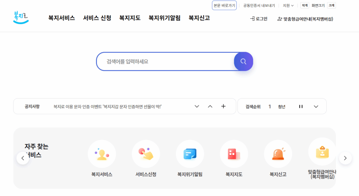The width and height of the screenshot is (359, 196).
Task: Open the 복지위기알림 top menu item
Action: [164, 18]
